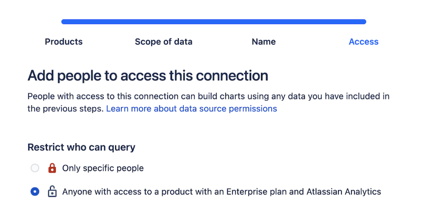Return to the Scope of data step

click(164, 41)
